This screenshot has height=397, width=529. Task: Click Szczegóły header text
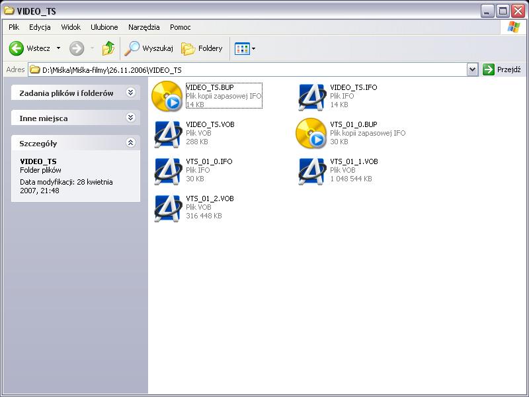[38, 144]
